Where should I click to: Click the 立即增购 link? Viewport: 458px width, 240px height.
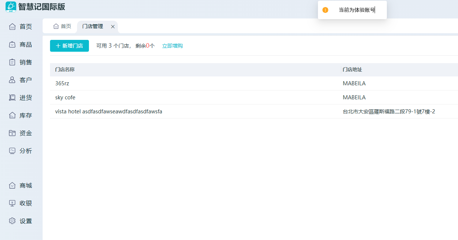[172, 46]
